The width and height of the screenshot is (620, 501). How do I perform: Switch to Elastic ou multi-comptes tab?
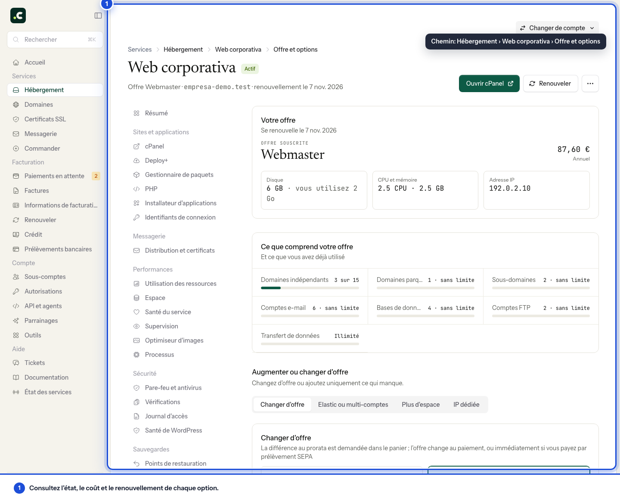click(x=353, y=405)
